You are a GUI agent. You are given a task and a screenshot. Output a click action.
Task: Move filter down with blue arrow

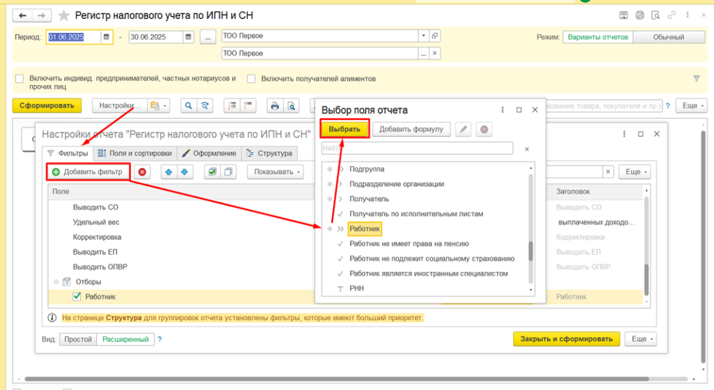pyautogui.click(x=184, y=172)
